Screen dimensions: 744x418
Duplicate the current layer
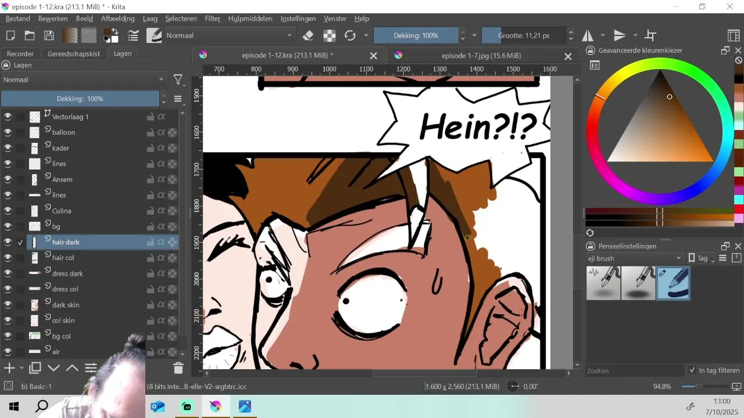click(x=35, y=368)
